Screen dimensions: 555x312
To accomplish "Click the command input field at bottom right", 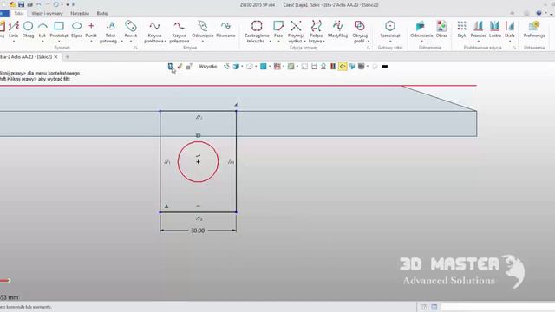I will pyautogui.click(x=498, y=307).
